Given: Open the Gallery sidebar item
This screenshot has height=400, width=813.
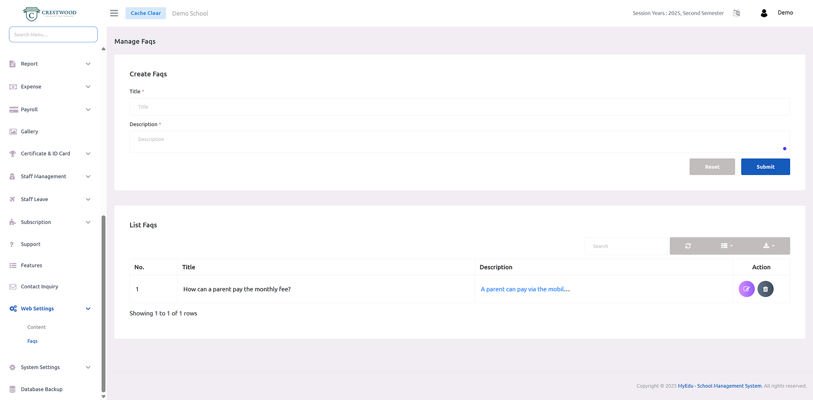Looking at the screenshot, I should tap(30, 132).
